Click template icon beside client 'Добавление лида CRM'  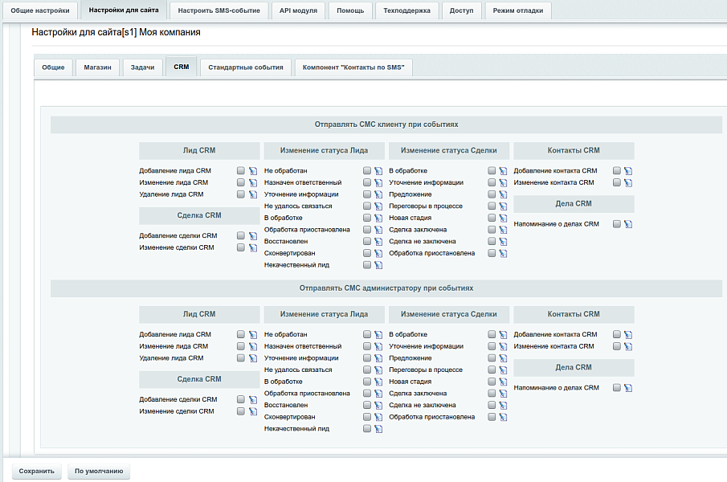coord(252,171)
